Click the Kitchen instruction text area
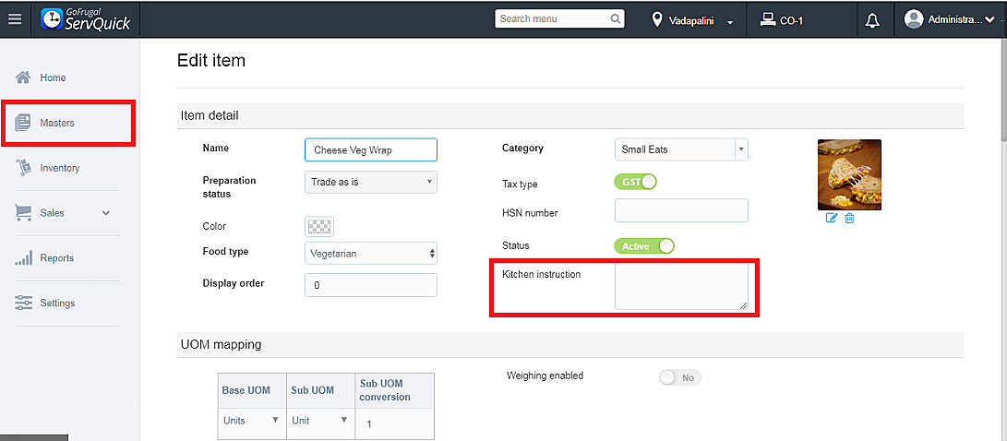 (681, 286)
